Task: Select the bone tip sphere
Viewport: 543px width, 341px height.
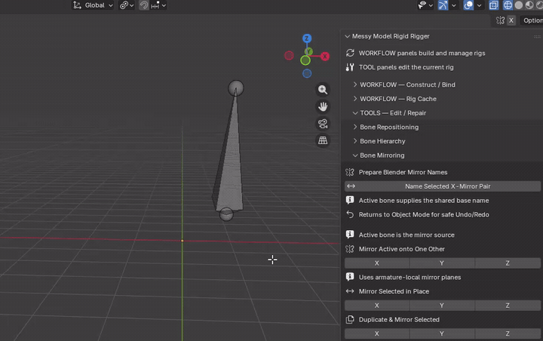Action: (x=236, y=88)
